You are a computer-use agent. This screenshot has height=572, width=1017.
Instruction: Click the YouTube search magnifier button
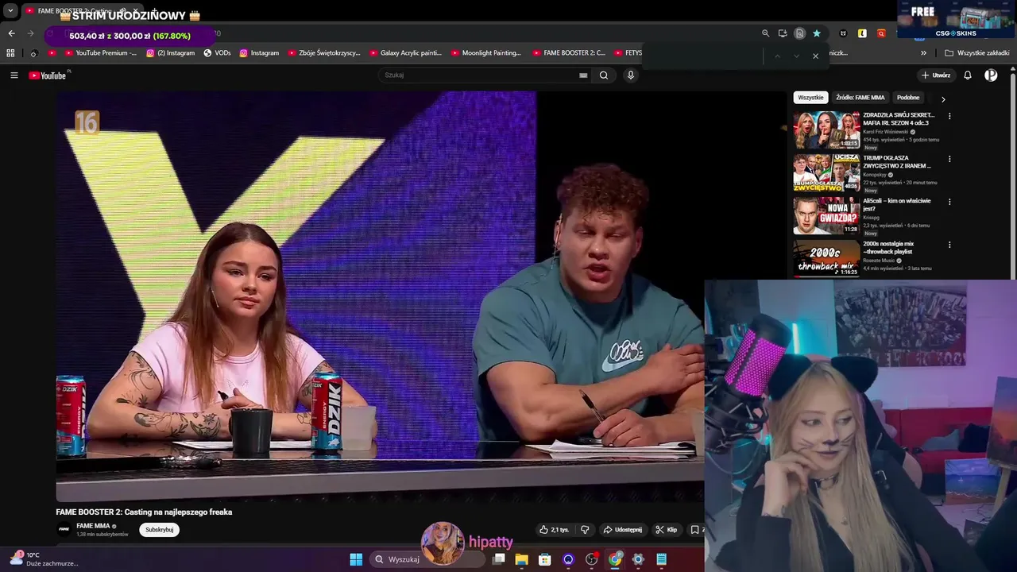pyautogui.click(x=604, y=75)
